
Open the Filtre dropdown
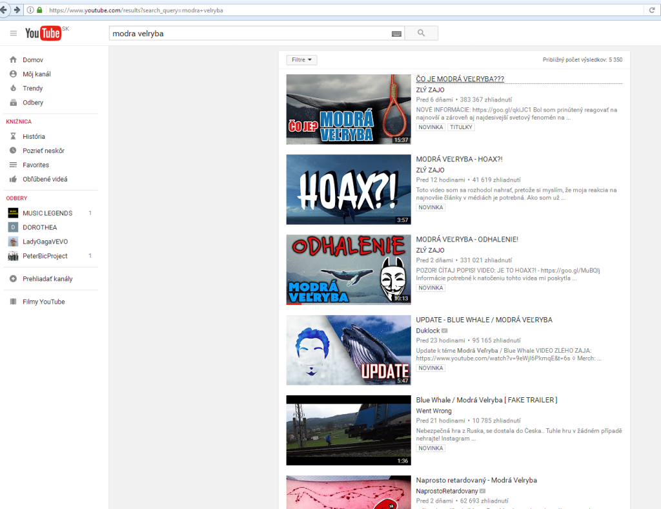click(x=301, y=60)
